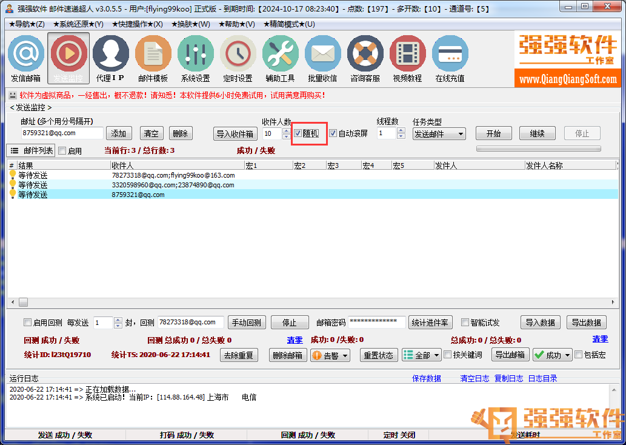Toggle the 随机 random checkbox
Screen dimensions: 626x445
(x=298, y=133)
